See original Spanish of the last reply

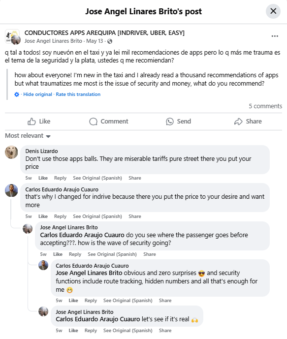(128, 331)
